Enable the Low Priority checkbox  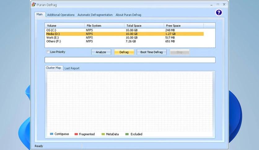tap(48, 52)
